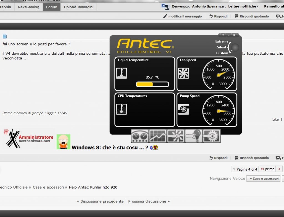Go to the prima page button
The width and height of the screenshot is (284, 217).
coord(267,169)
